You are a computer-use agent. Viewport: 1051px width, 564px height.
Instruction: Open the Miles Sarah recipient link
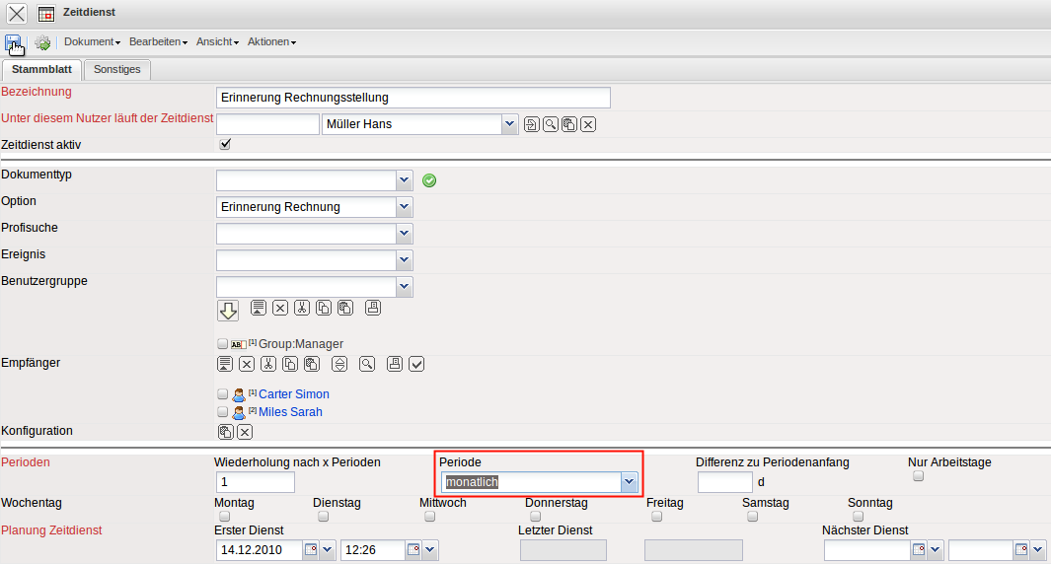tap(290, 412)
